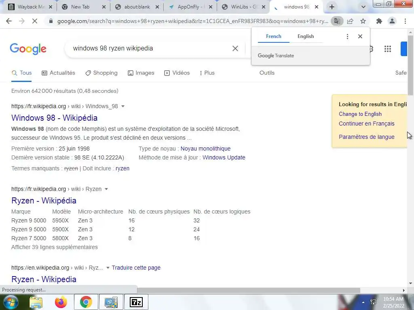This screenshot has height=310, width=414.
Task: Show Afficher 39 lignes supplémentaires
Action: coord(55,247)
